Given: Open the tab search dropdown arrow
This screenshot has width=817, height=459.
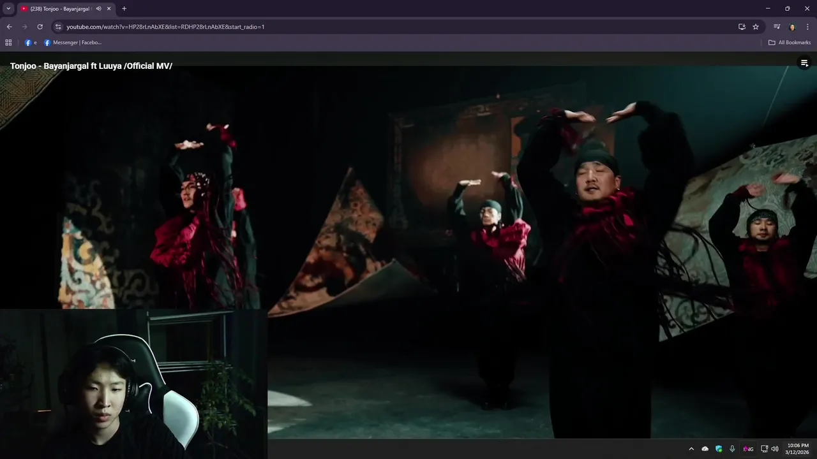Looking at the screenshot, I should pos(8,8).
